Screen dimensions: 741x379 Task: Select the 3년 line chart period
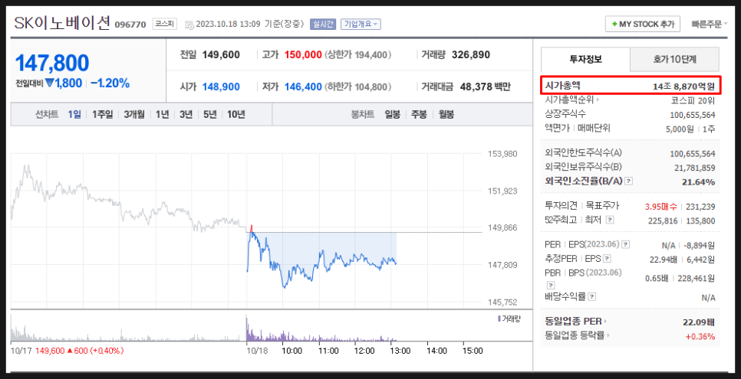click(x=186, y=114)
